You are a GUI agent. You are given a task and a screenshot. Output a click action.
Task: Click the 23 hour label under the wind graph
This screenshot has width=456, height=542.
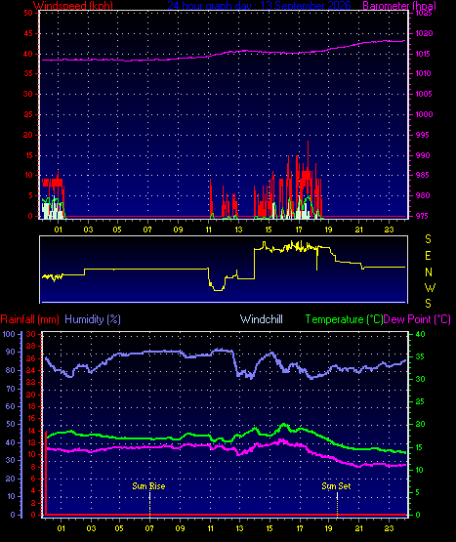click(x=390, y=229)
